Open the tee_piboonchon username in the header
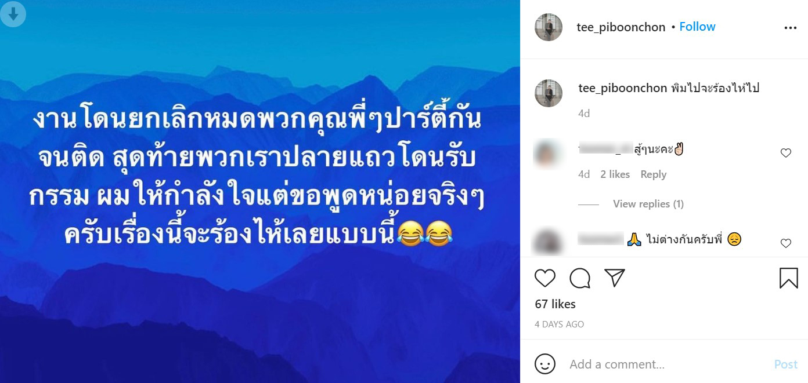The width and height of the screenshot is (808, 383). click(621, 27)
